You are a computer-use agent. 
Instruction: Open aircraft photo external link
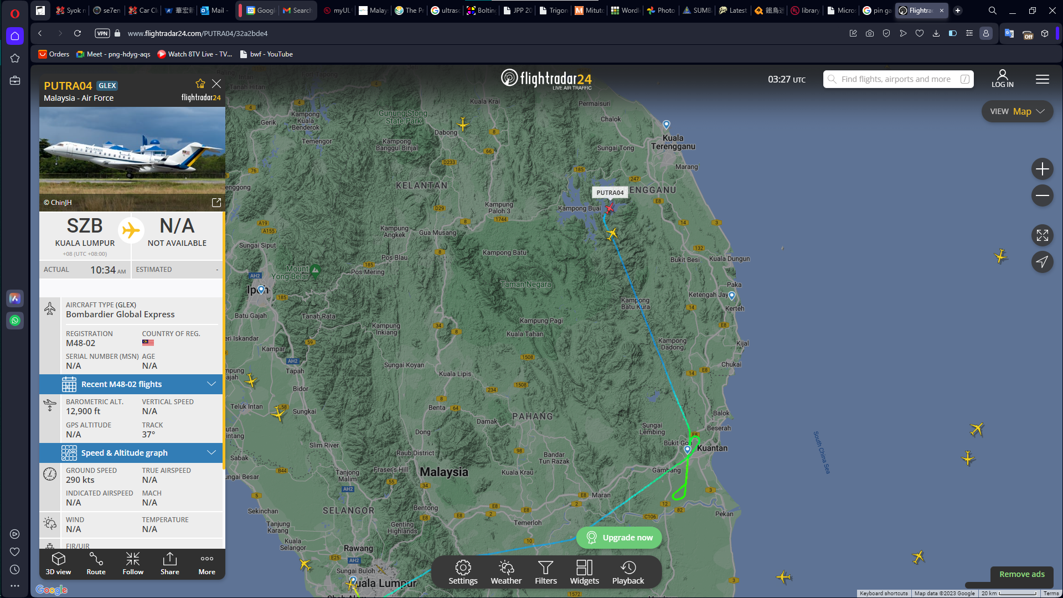pos(216,203)
